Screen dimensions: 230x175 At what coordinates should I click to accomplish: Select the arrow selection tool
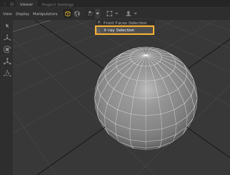pyautogui.click(x=7, y=26)
